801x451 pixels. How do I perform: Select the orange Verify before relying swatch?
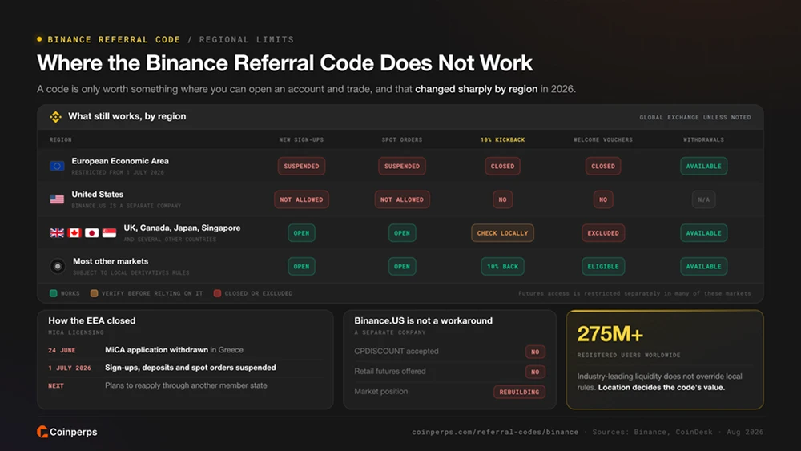[94, 293]
